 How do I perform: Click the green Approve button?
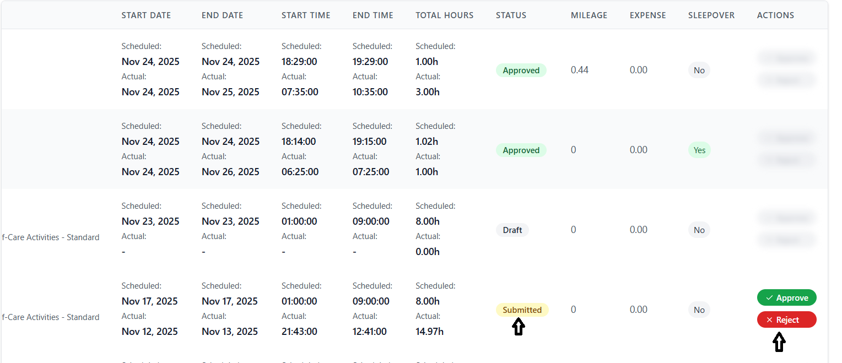786,298
